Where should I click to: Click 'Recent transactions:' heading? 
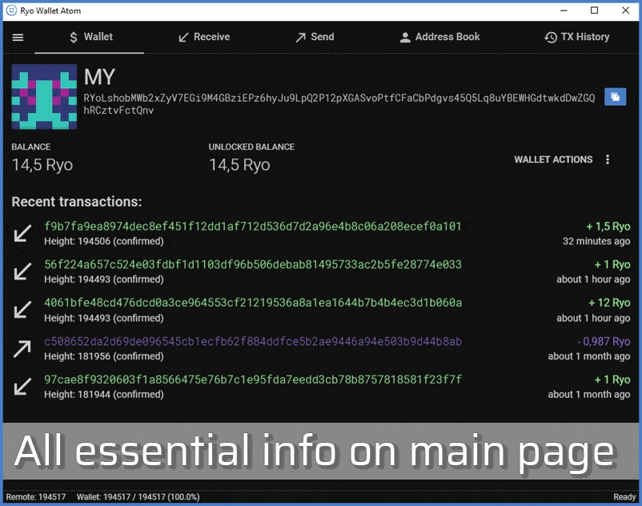tap(77, 202)
